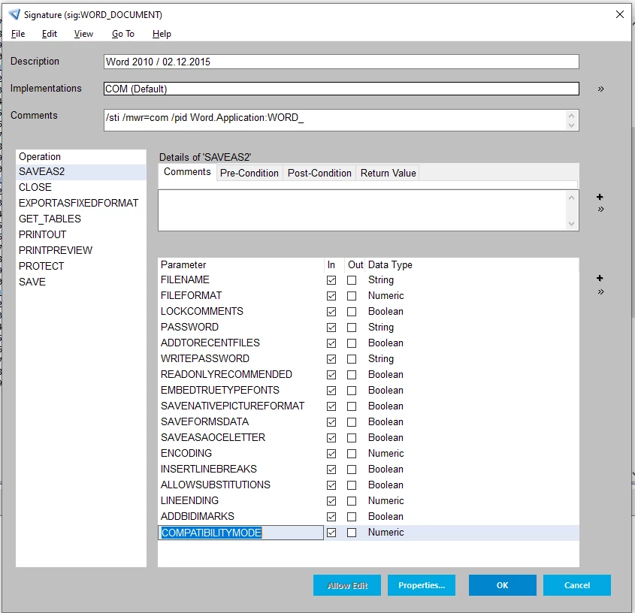The width and height of the screenshot is (635, 613).
Task: Click the up arrow of the Comments field scroller
Action: coord(571,116)
